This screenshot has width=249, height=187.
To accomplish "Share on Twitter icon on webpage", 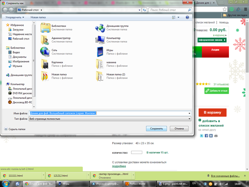I will [201, 136].
